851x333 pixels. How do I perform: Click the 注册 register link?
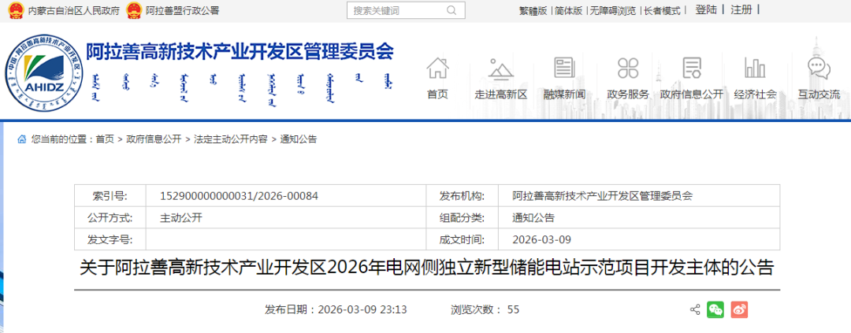click(741, 10)
